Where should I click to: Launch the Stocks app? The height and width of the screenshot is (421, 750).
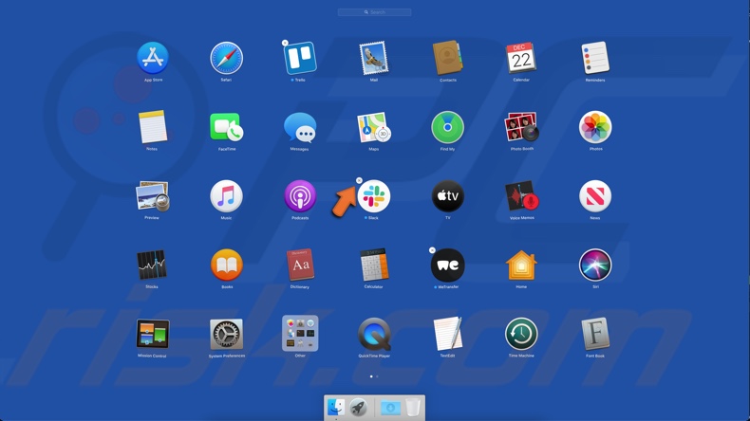pyautogui.click(x=152, y=265)
